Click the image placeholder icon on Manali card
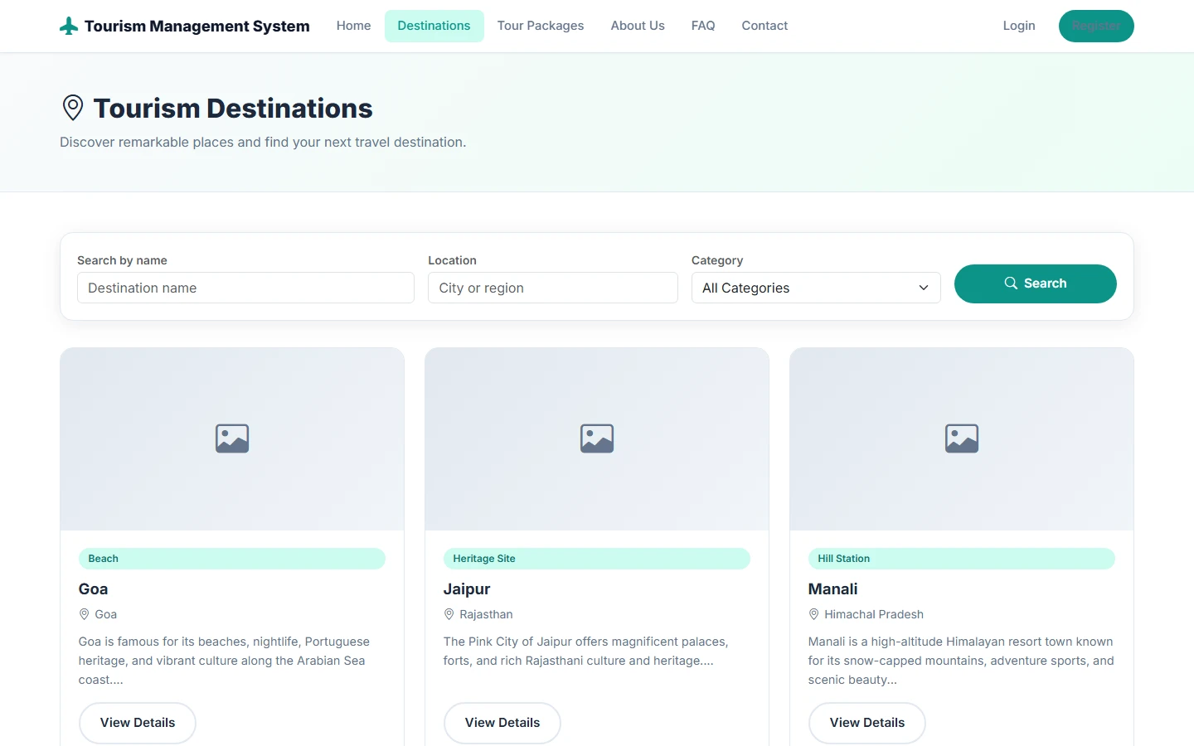The width and height of the screenshot is (1194, 746). (962, 438)
